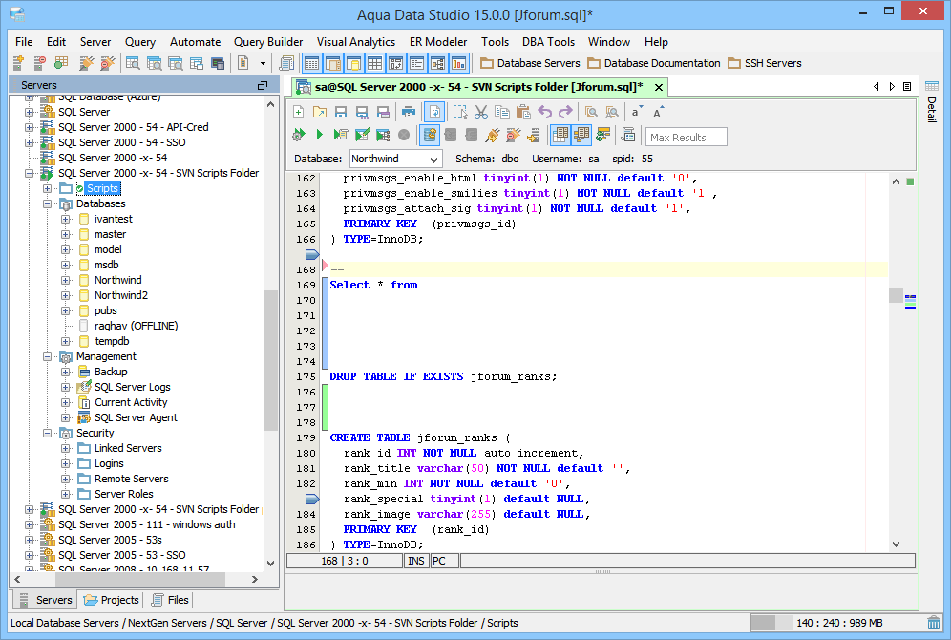Image resolution: width=951 pixels, height=640 pixels.
Task: Open the Query Builder menu
Action: 267,42
